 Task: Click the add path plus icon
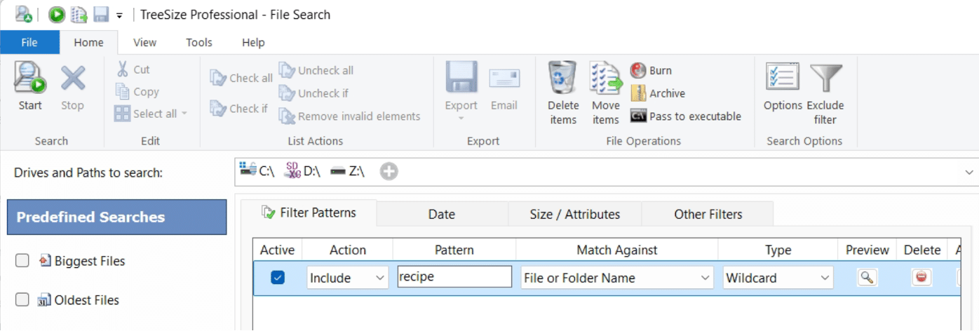coord(389,171)
